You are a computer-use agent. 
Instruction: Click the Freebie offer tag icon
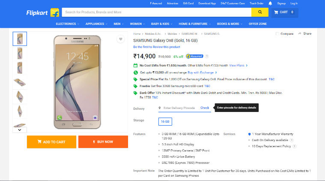pos(135,86)
